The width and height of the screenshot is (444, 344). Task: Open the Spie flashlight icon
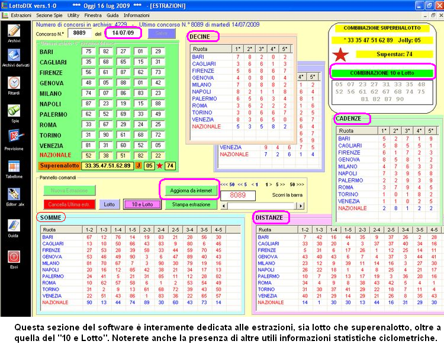tap(14, 110)
